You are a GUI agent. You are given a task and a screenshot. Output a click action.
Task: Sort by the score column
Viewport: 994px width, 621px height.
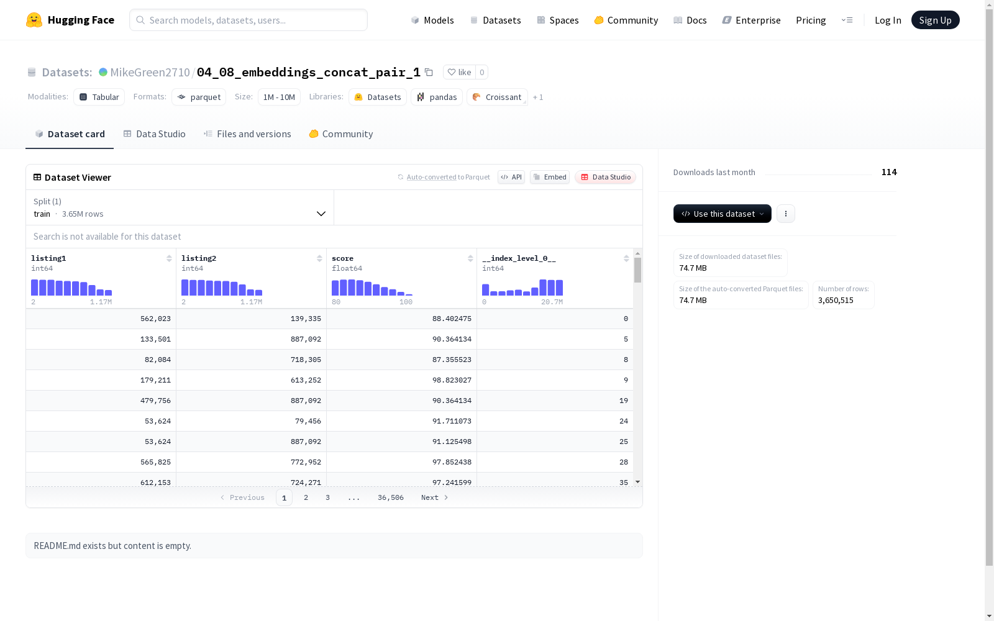(470, 258)
